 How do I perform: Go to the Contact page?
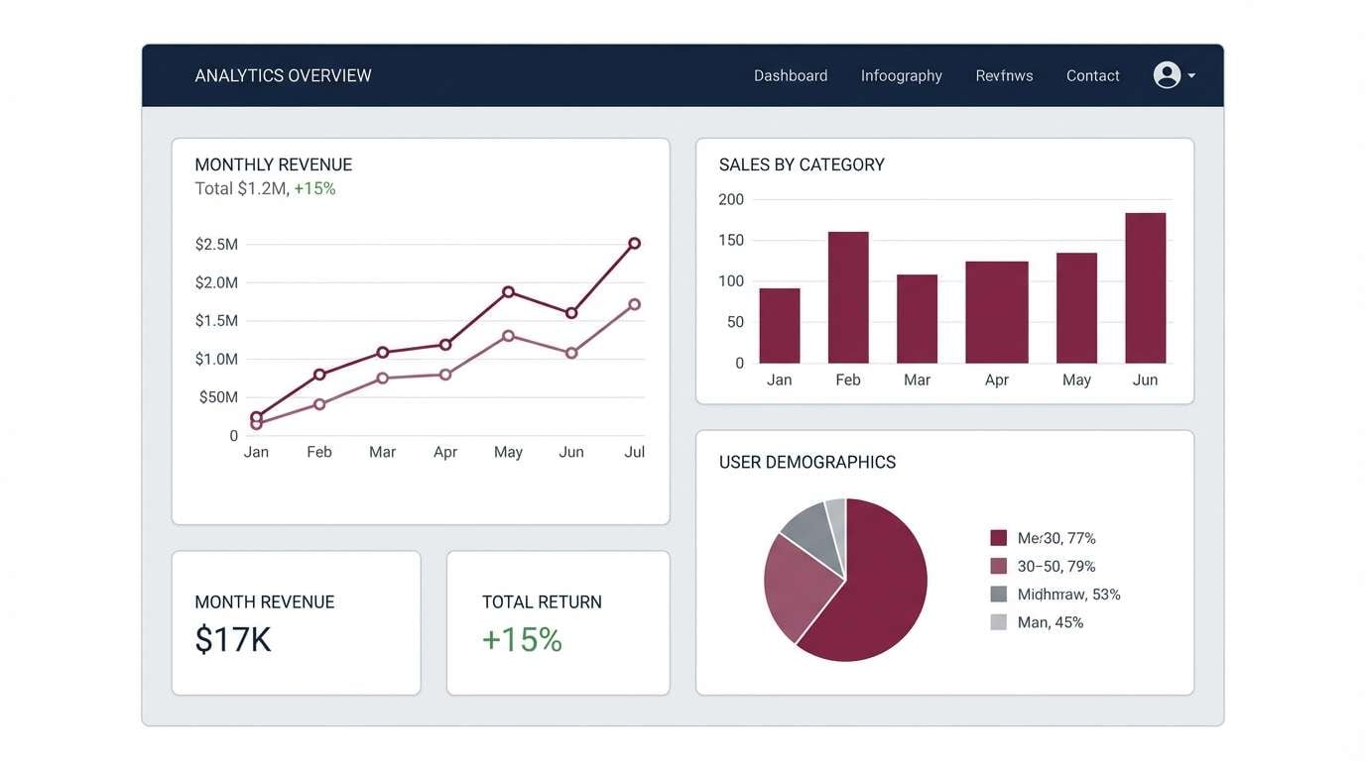pyautogui.click(x=1092, y=75)
